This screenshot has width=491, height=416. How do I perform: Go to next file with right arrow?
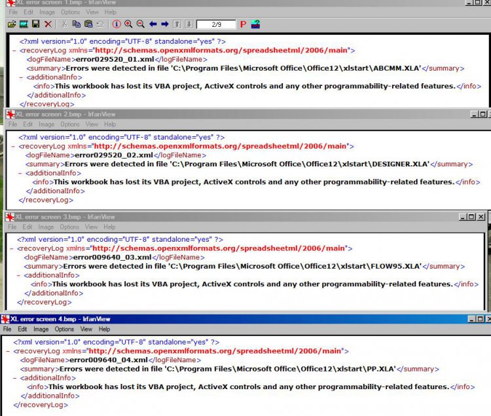pyautogui.click(x=165, y=24)
